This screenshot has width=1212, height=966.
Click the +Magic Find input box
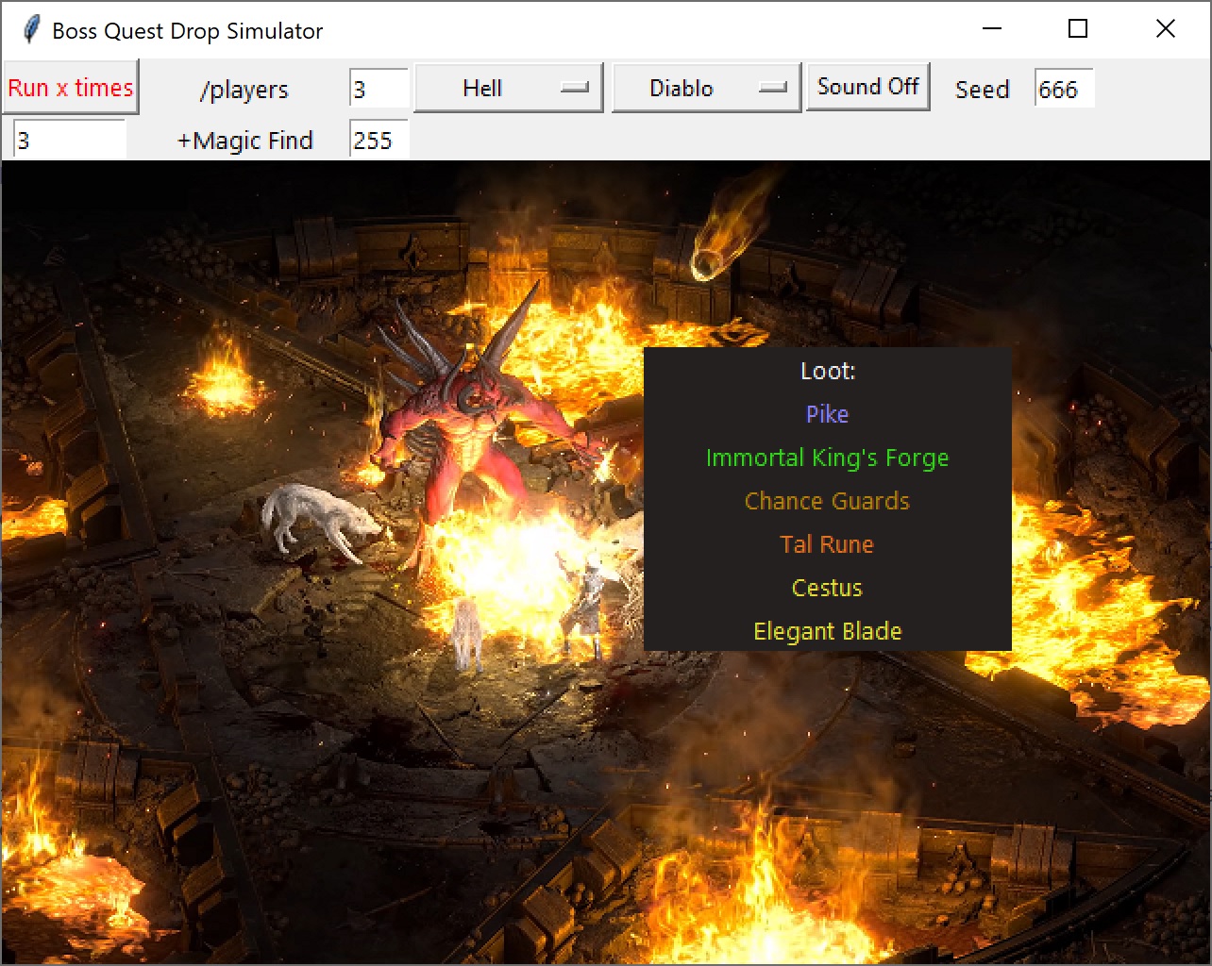378,141
